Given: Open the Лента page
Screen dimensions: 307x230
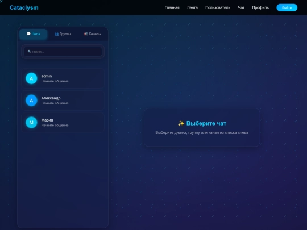Looking at the screenshot, I should (192, 7).
